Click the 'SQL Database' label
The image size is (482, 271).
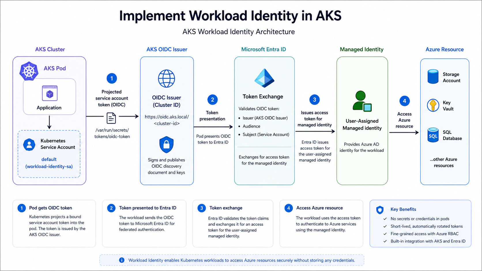(x=452, y=135)
